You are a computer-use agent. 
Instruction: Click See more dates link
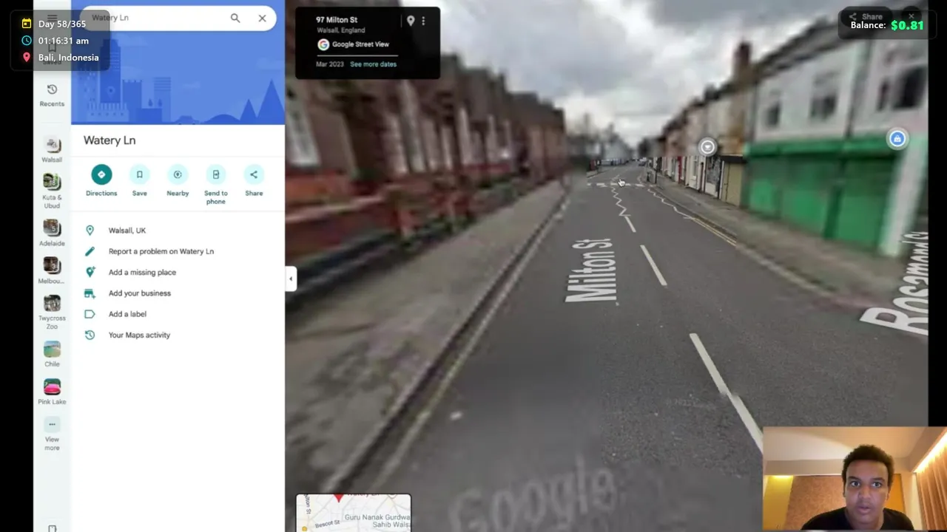(373, 64)
